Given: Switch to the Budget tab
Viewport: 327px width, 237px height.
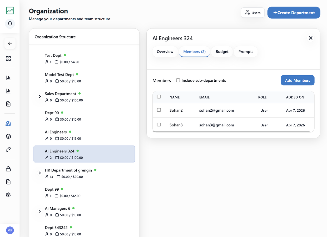Looking at the screenshot, I should click(x=222, y=52).
